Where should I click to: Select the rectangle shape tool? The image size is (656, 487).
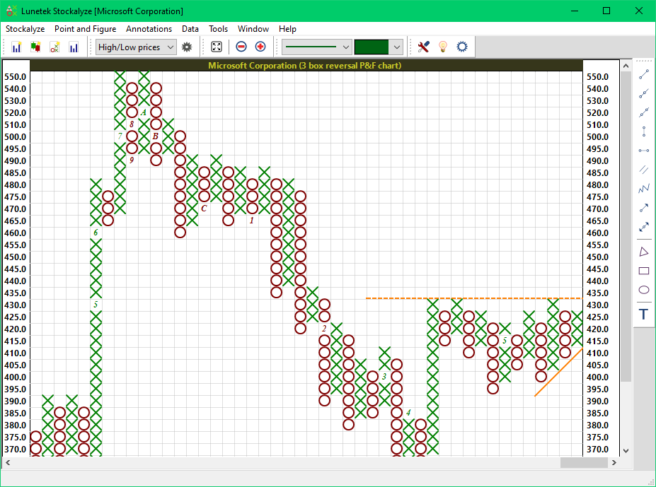[x=644, y=271]
